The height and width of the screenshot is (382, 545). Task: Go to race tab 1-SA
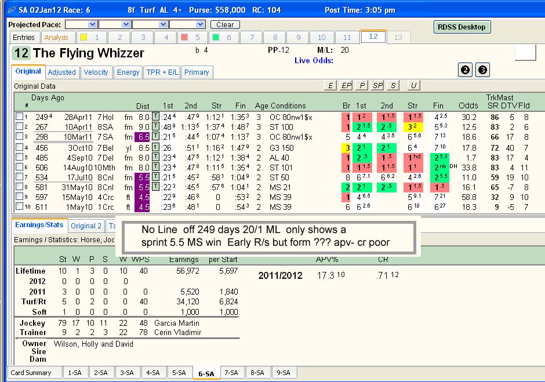coord(75,373)
